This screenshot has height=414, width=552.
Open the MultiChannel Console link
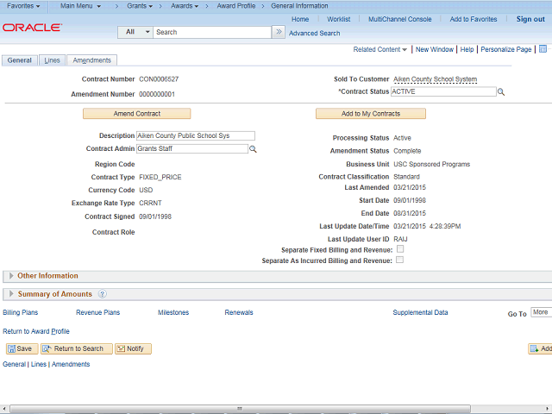pyautogui.click(x=399, y=19)
